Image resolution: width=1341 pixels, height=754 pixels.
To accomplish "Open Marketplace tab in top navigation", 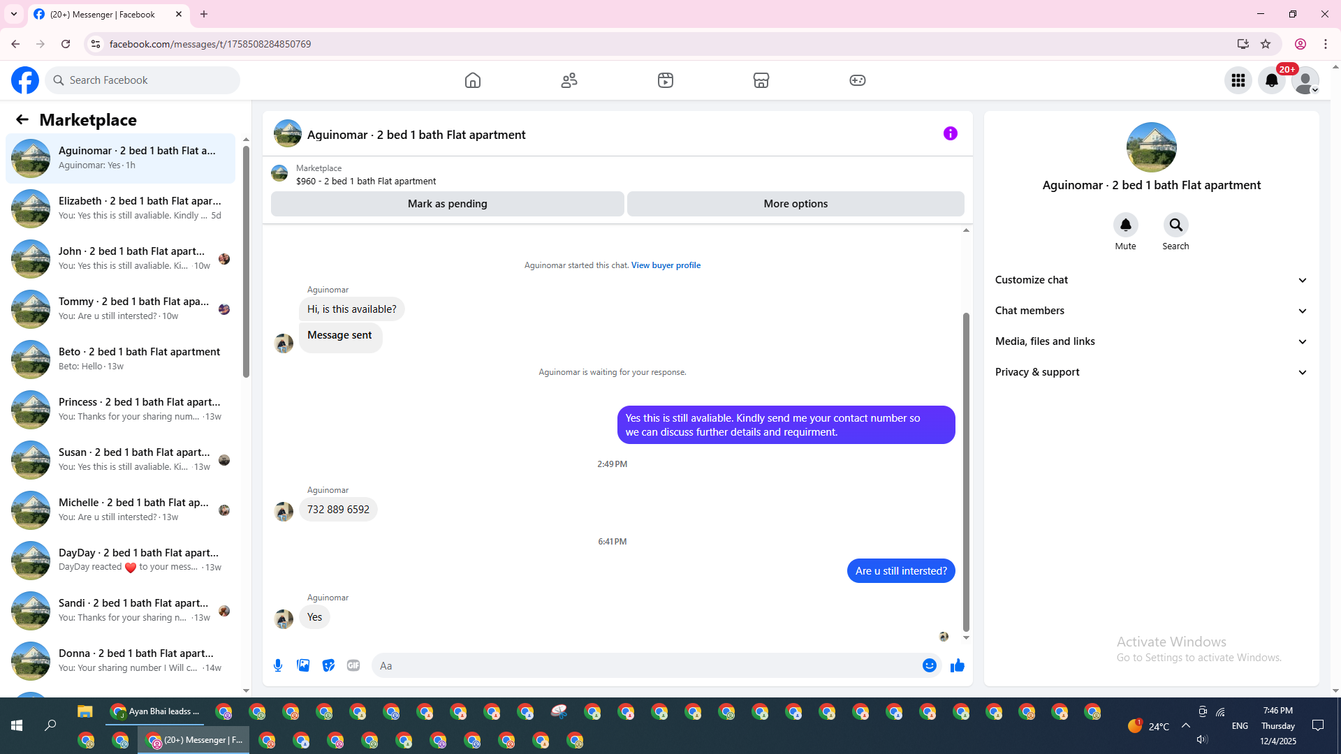I will coord(761,80).
